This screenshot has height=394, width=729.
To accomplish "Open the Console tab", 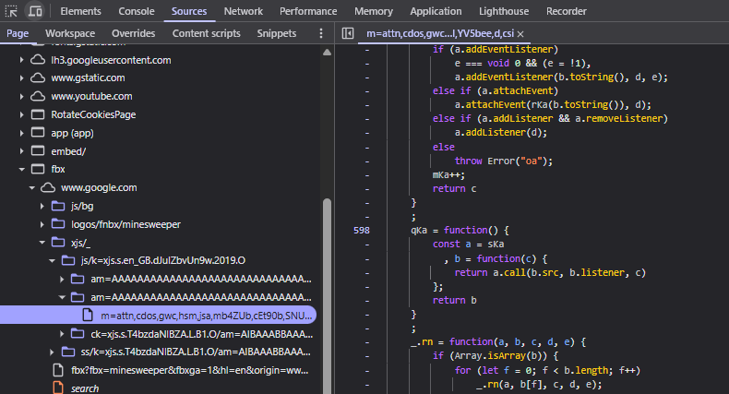I will (137, 11).
